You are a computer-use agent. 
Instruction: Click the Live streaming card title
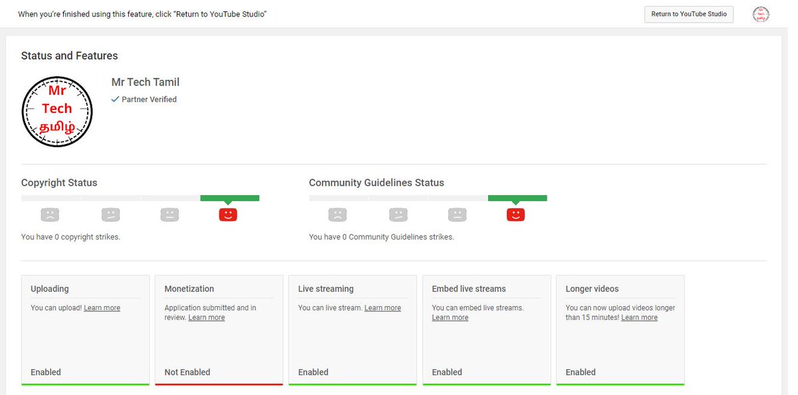point(326,289)
